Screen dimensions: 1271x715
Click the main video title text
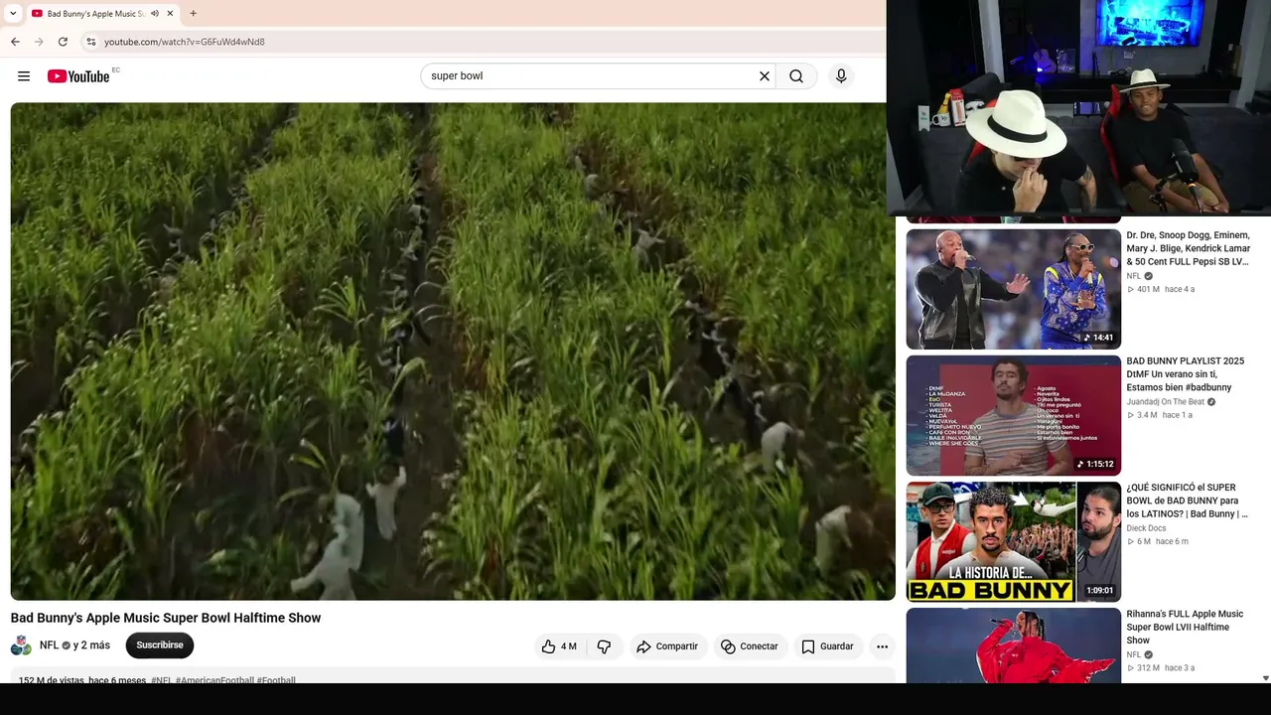166,618
